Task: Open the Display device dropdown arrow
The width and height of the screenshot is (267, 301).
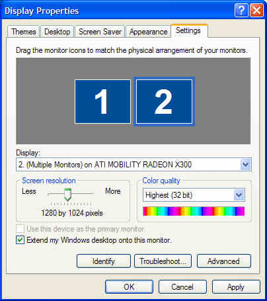Action: 245,164
